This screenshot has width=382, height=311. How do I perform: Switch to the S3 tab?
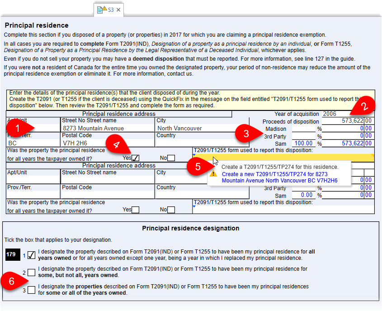(108, 10)
